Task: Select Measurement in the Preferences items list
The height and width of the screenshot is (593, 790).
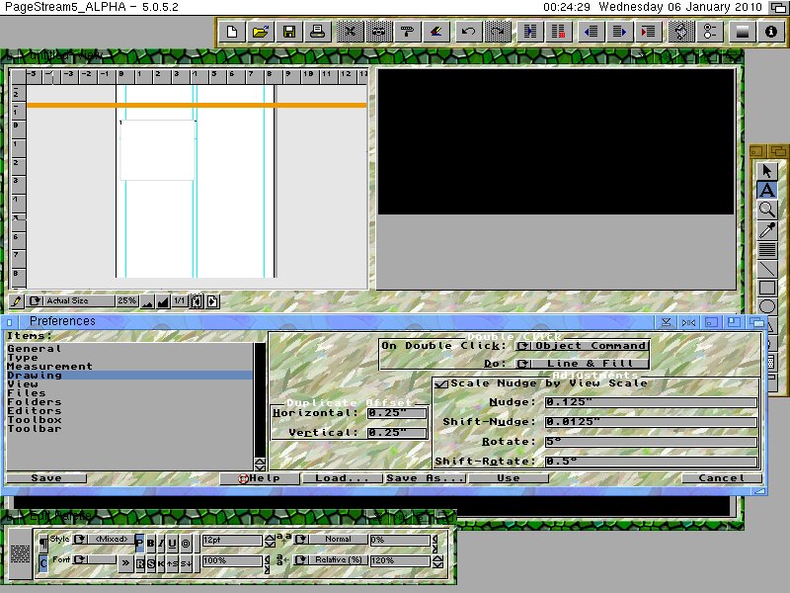Action: point(49,367)
